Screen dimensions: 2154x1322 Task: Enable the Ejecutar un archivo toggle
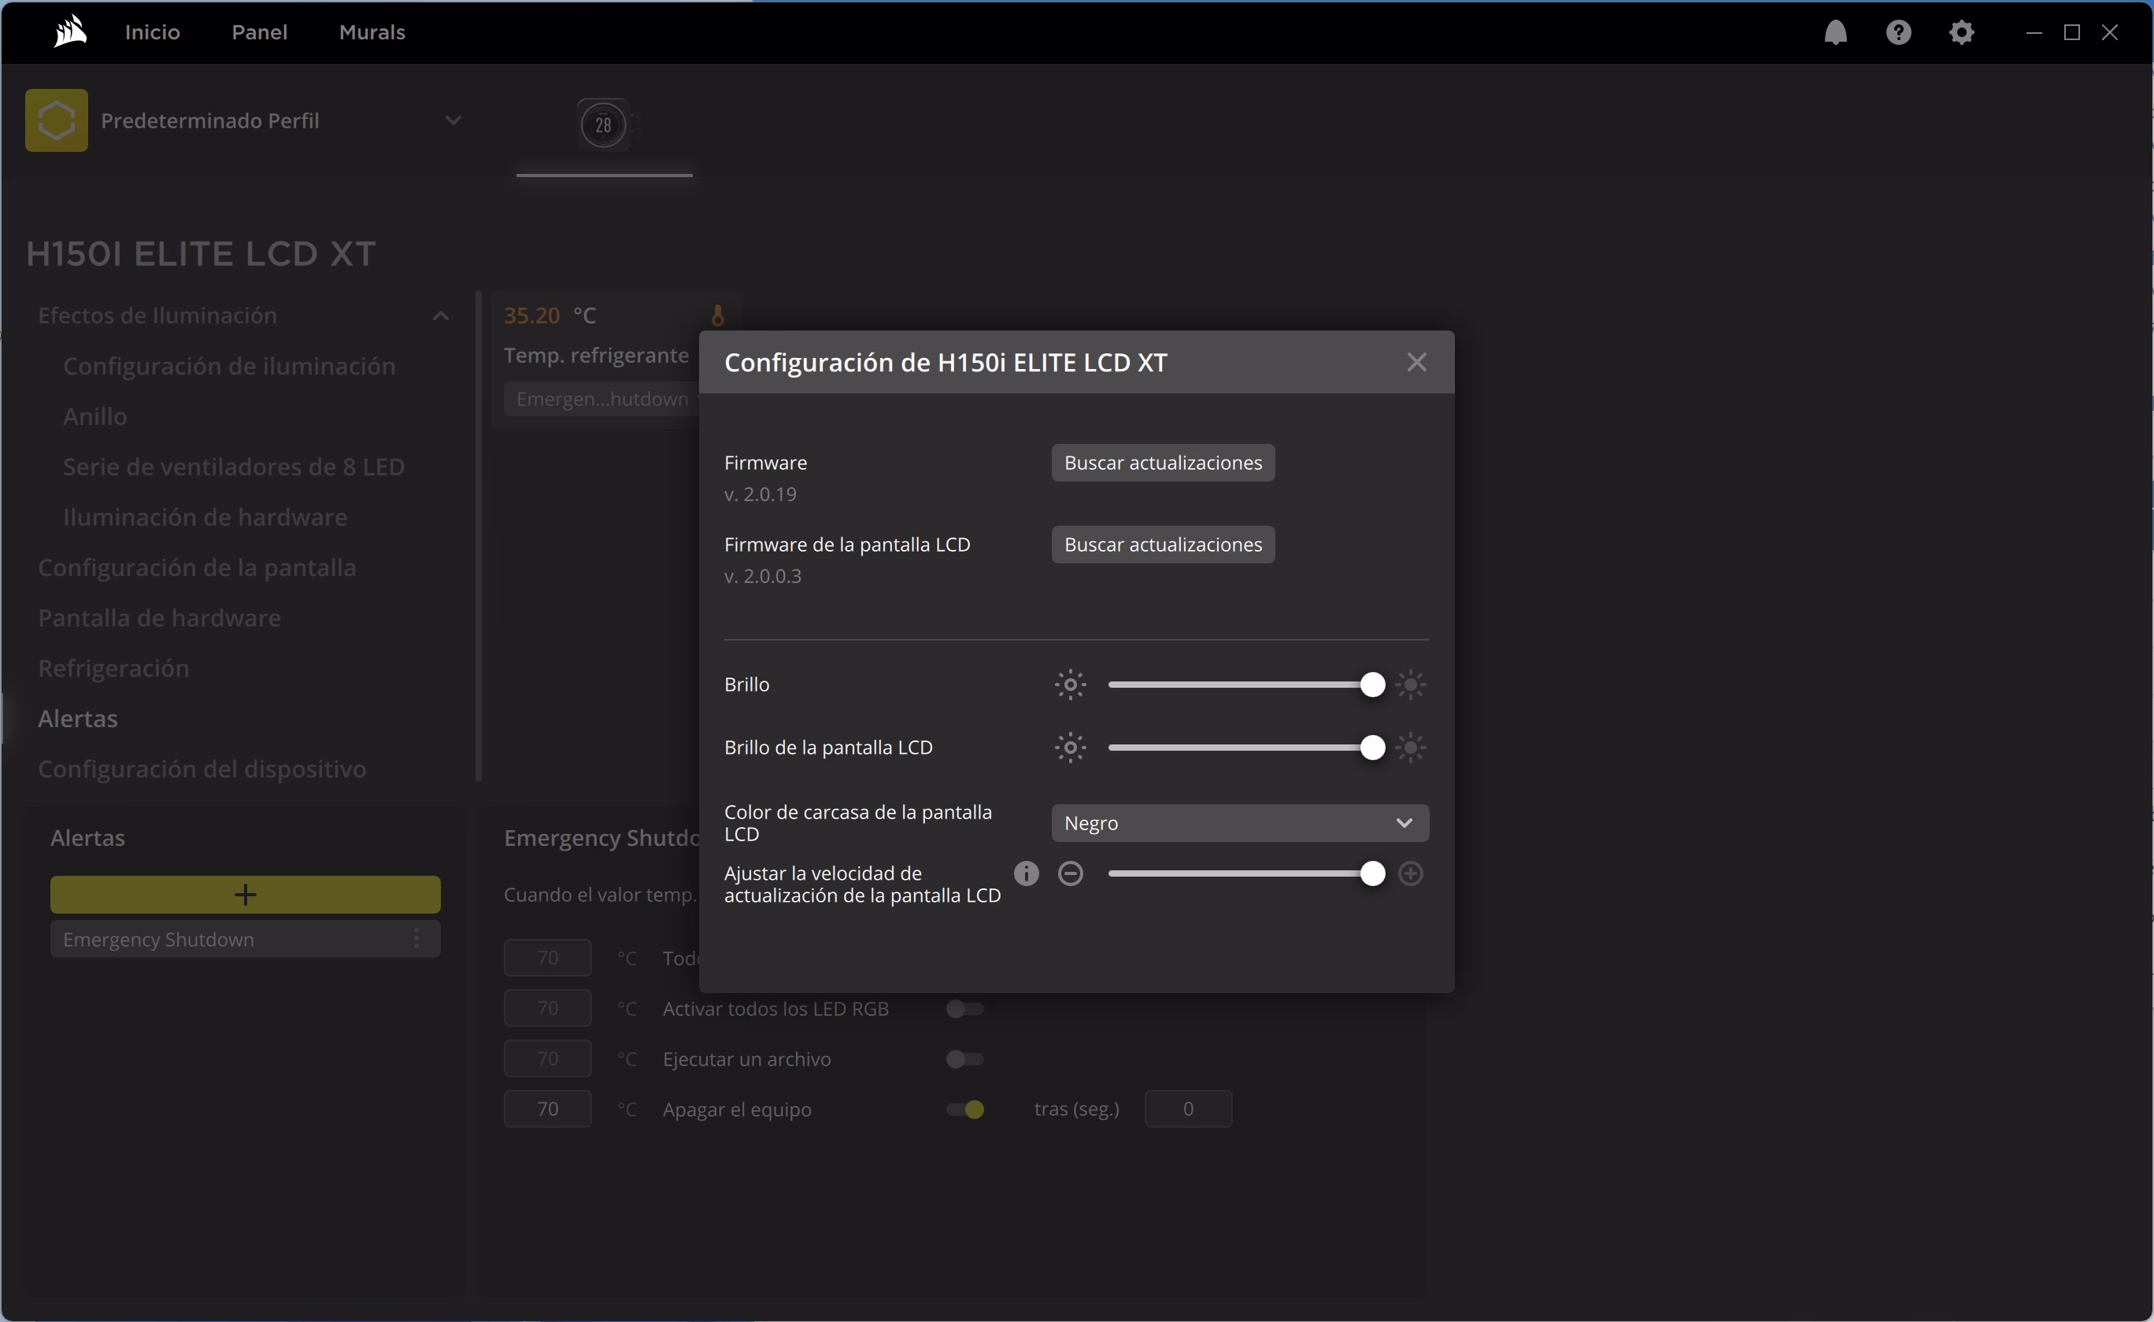click(x=964, y=1058)
